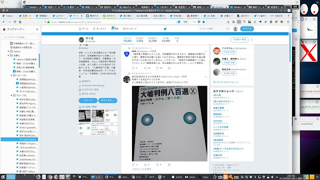Viewport: 320px width, 180px height.
Task: Click the Twitter search magnifier icon
Action: pos(228,29)
